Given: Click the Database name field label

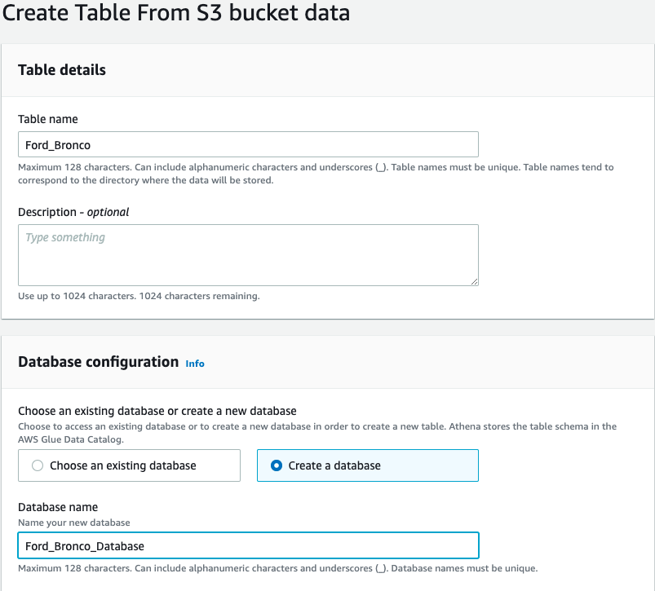Looking at the screenshot, I should point(58,507).
